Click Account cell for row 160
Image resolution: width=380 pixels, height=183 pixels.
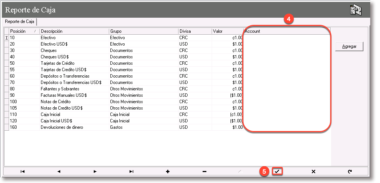(287, 127)
